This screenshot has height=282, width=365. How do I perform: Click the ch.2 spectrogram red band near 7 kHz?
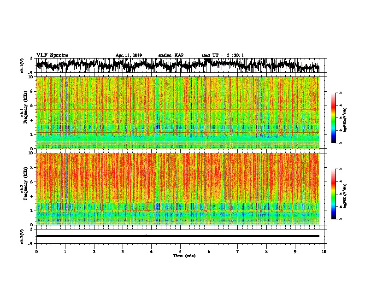pos(177,175)
